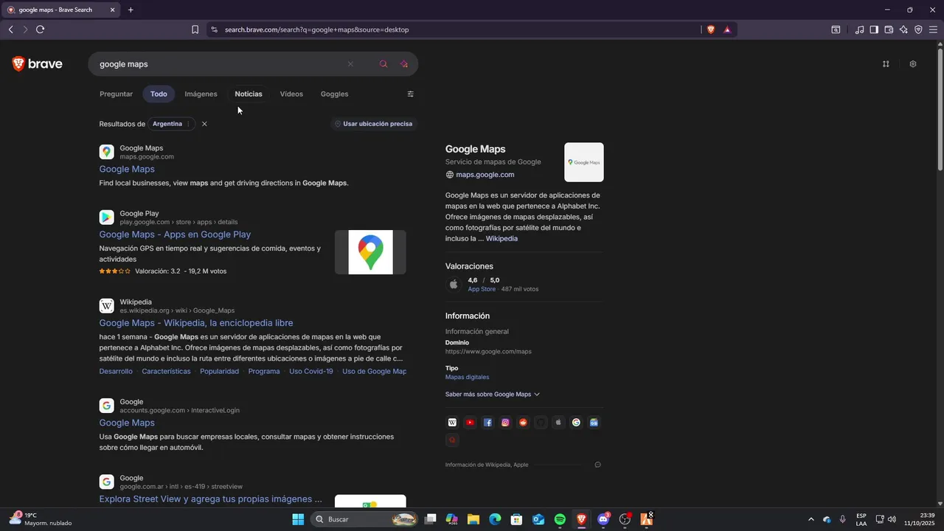This screenshot has height=531, width=944.
Task: Open the Google Maps Wikipedia article result
Action: coord(196,323)
